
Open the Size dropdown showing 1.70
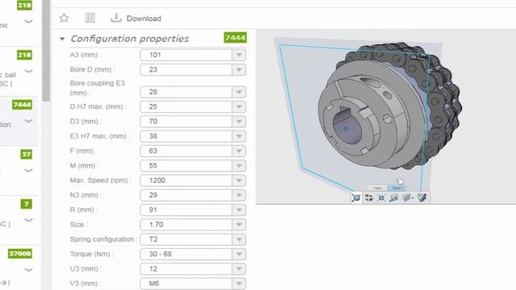pyautogui.click(x=193, y=225)
